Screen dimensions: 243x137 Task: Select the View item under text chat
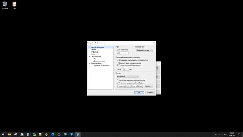click(95, 59)
